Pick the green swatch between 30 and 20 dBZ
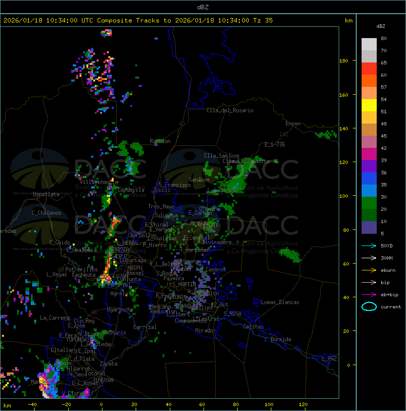 coord(369,203)
